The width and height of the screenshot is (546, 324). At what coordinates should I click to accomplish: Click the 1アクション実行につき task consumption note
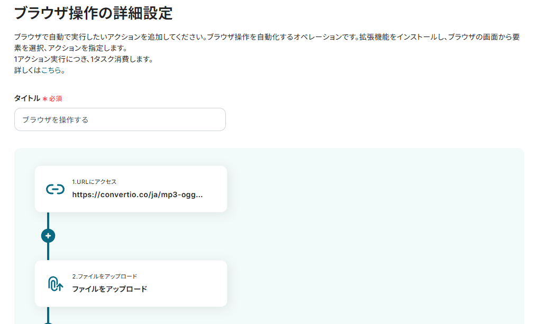[x=84, y=59]
